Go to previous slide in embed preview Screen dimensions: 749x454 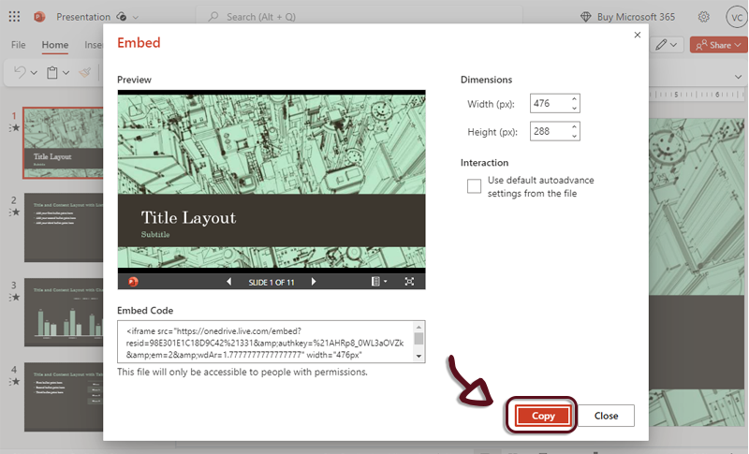(x=229, y=282)
